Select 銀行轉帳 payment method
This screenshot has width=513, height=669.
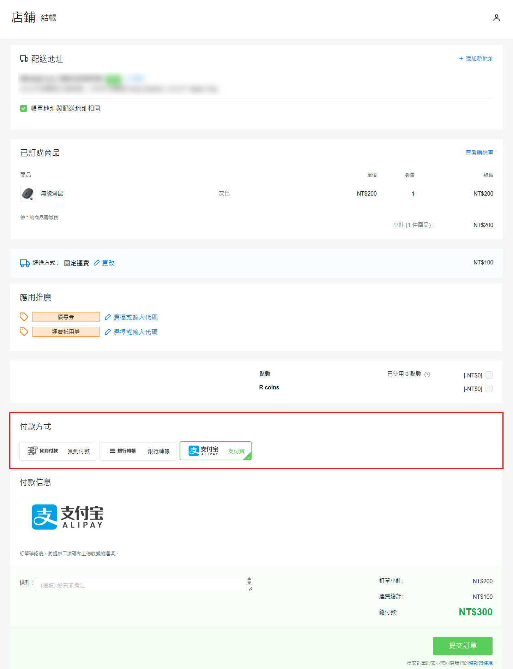138,451
